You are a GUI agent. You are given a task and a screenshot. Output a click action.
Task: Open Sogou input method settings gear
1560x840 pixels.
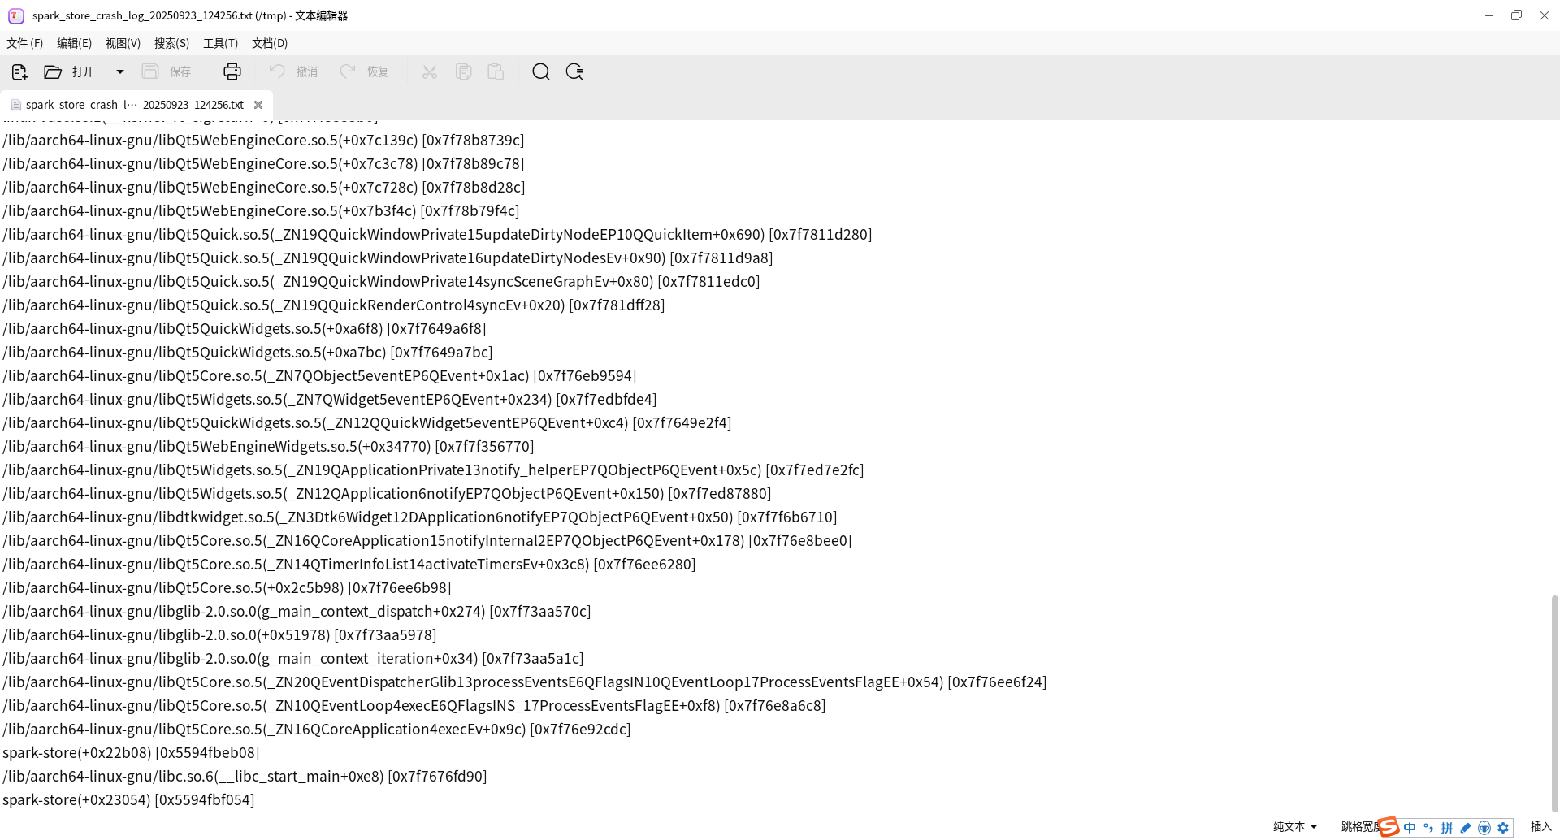pos(1503,828)
